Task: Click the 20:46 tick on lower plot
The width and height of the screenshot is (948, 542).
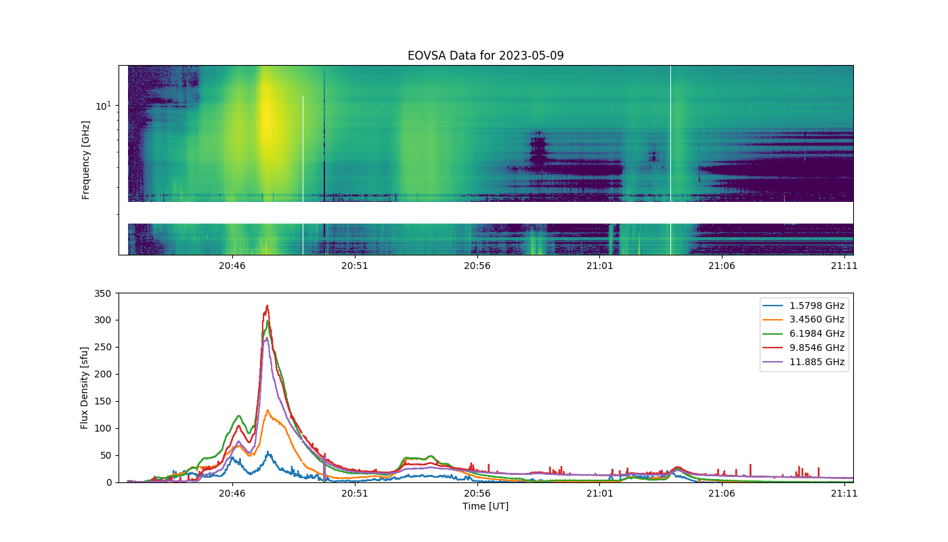Action: (232, 493)
